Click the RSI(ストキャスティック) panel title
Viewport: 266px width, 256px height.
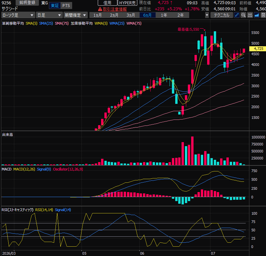(18, 210)
